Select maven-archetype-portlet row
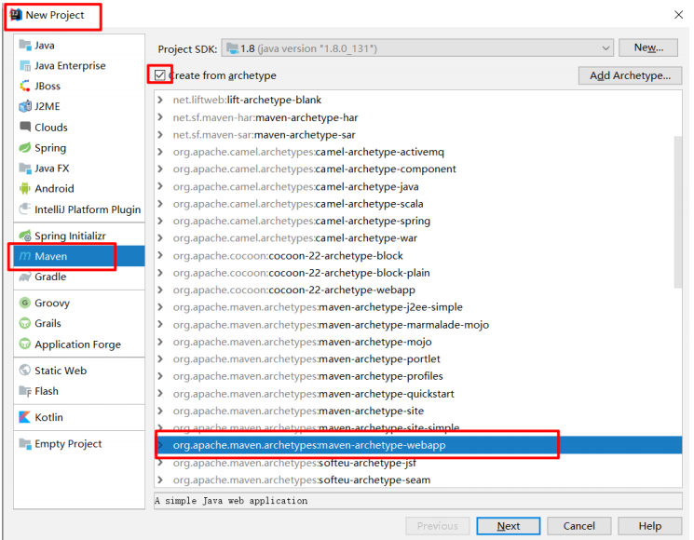Image resolution: width=694 pixels, height=540 pixels. click(x=418, y=358)
